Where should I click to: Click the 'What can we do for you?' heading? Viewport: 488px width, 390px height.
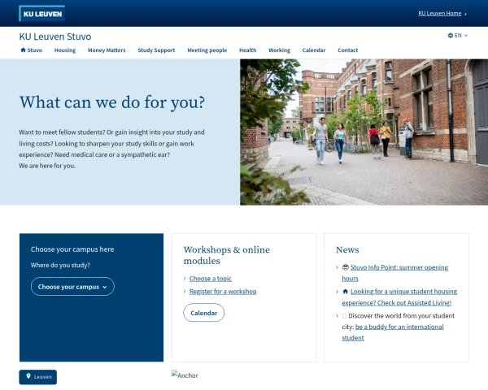click(x=112, y=102)
